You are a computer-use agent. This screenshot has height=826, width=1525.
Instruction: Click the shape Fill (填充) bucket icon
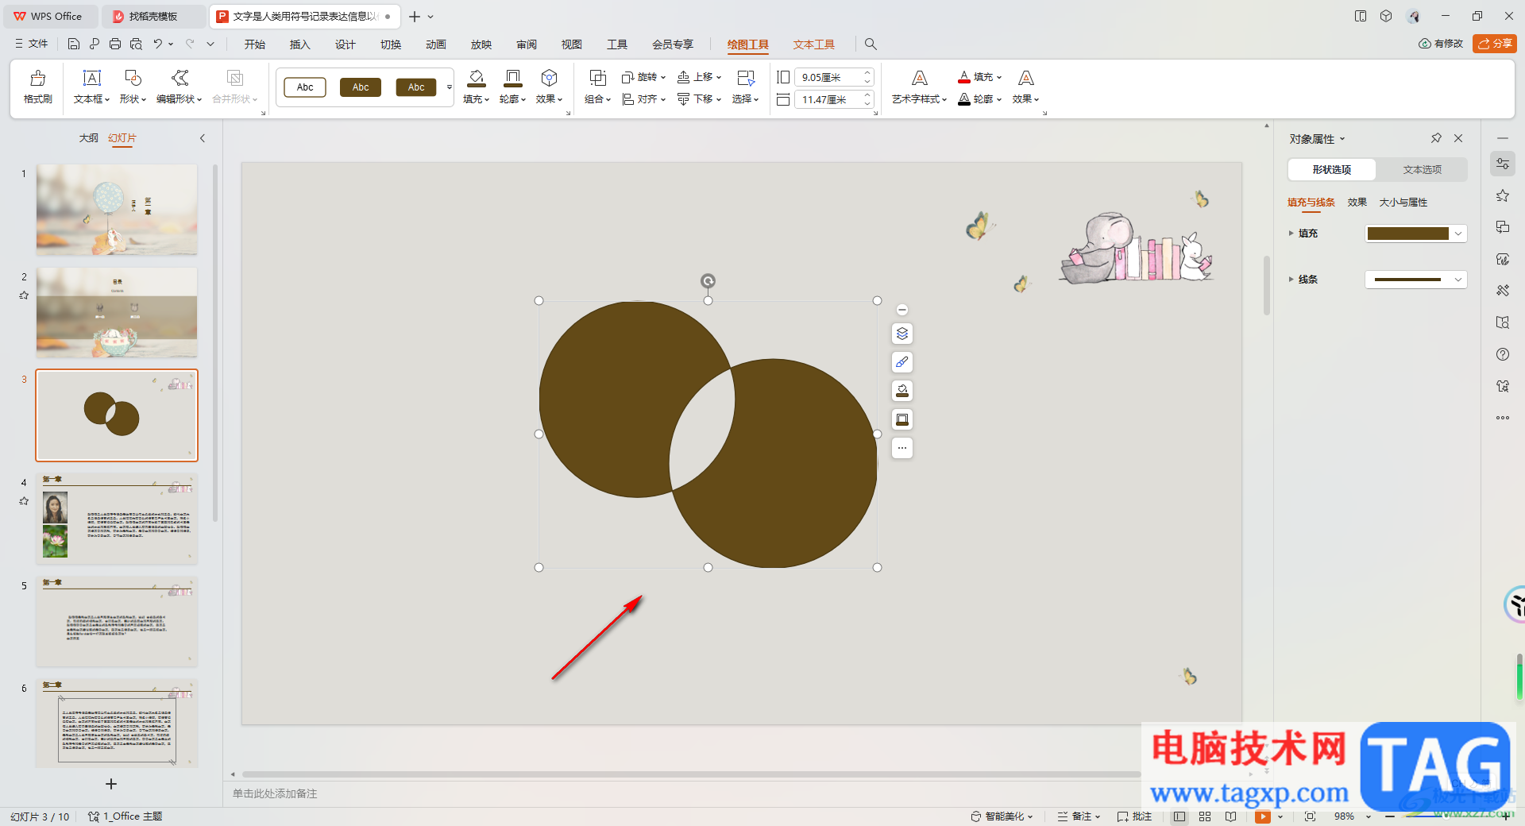tap(476, 78)
